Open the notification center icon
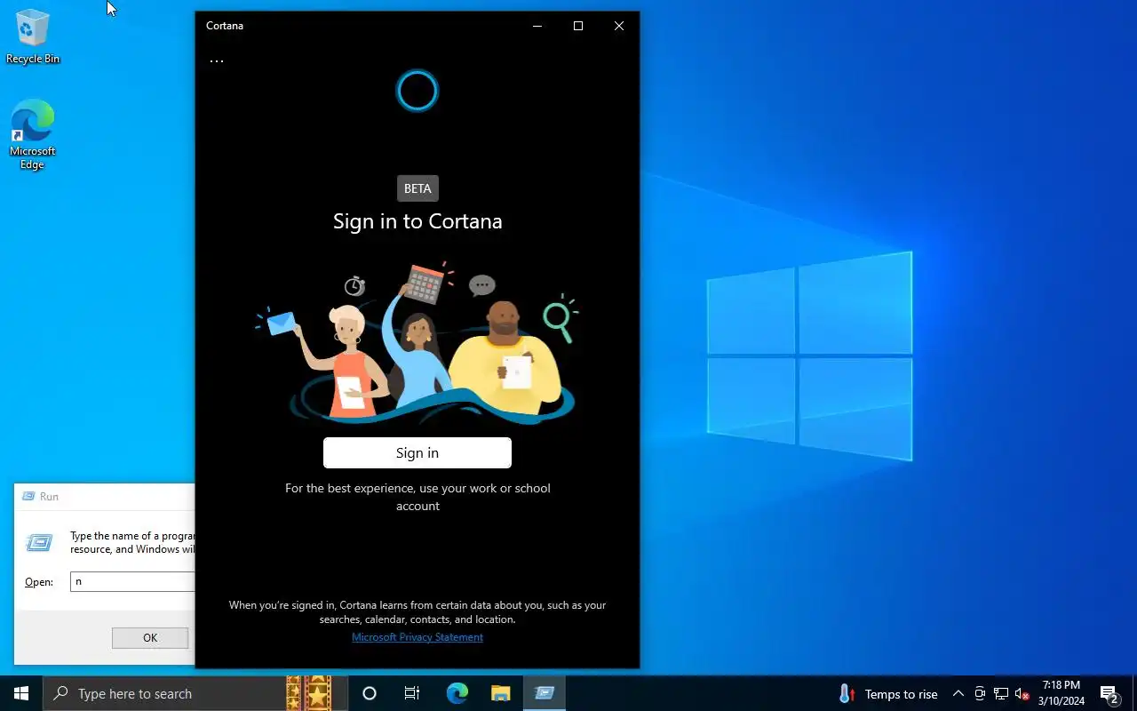Viewport: 1137px width, 711px height. coord(1109,693)
